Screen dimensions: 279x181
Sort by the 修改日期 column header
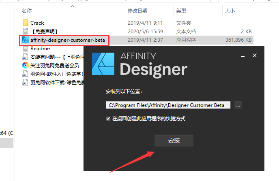[137, 11]
